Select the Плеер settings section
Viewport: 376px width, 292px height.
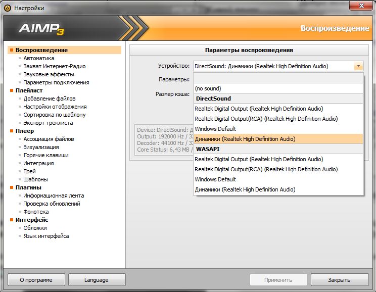[x=25, y=131]
